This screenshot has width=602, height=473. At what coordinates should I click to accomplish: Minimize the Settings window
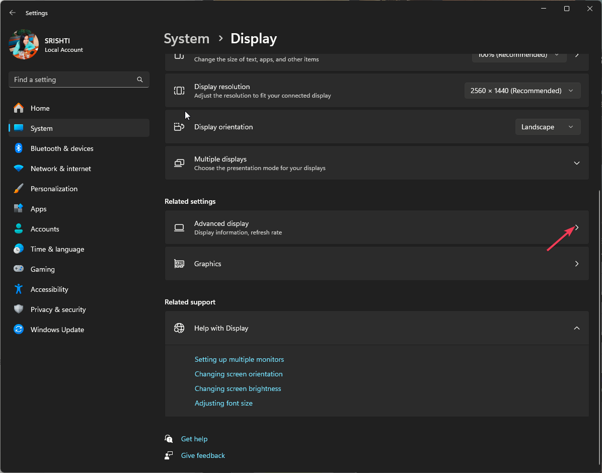(543, 9)
